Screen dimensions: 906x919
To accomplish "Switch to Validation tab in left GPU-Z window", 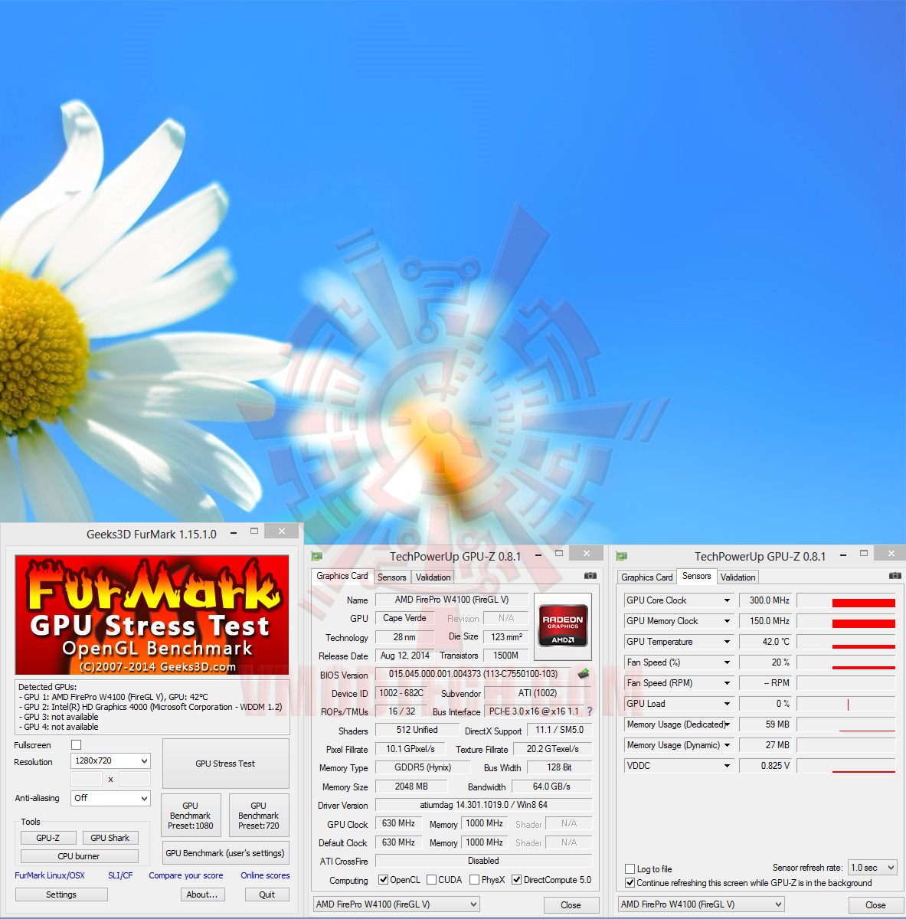I will point(433,577).
